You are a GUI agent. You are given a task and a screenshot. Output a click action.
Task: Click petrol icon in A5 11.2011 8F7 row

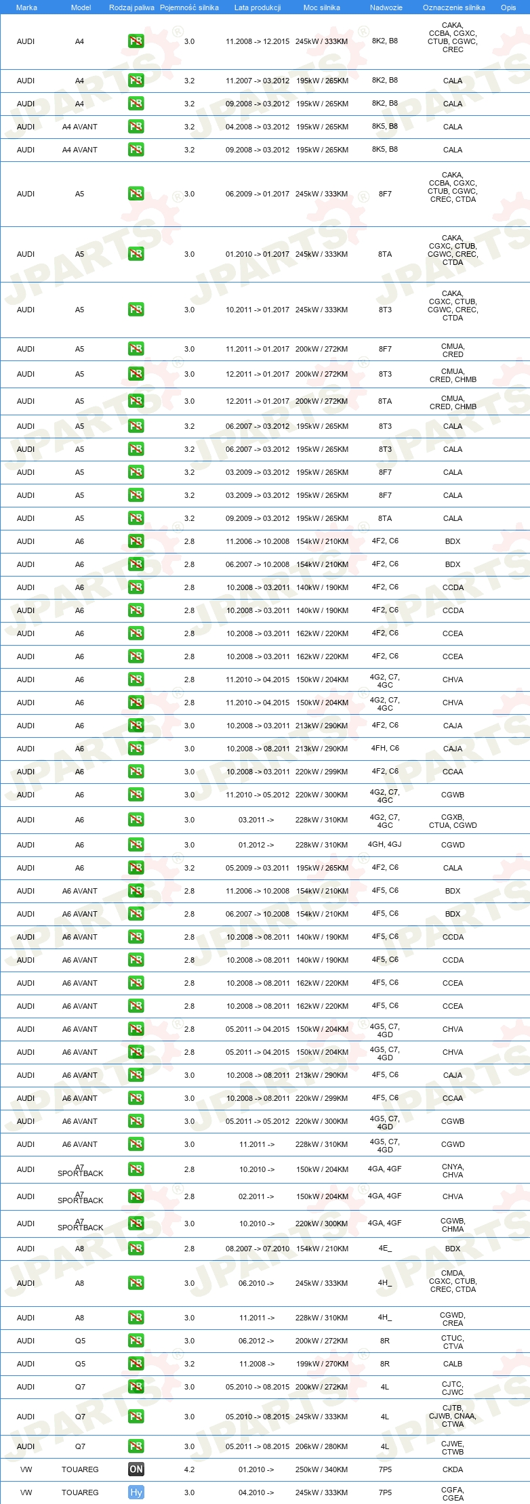tap(136, 349)
